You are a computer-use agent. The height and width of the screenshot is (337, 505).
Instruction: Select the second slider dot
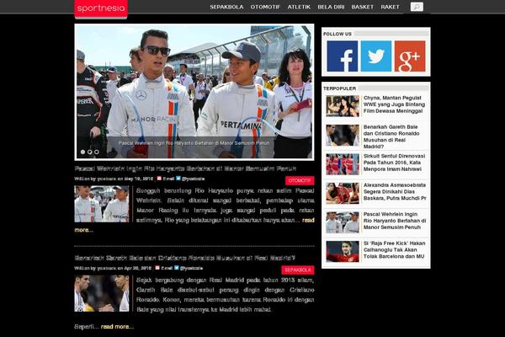point(89,152)
